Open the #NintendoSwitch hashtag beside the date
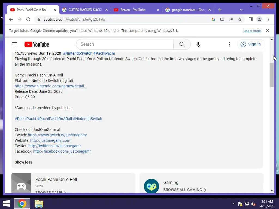 (78, 53)
